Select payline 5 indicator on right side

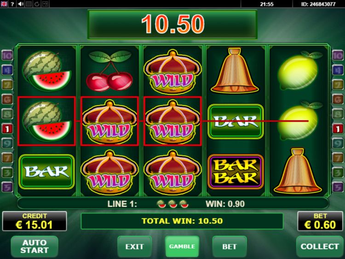[338, 187]
